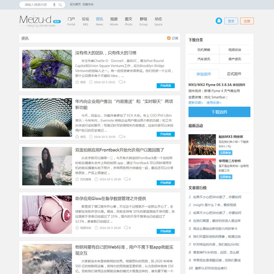Select 汽车资讯 subcategory

point(204,59)
